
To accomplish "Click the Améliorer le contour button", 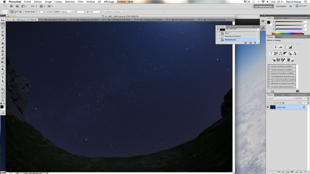I will pyautogui.click(x=114, y=12).
